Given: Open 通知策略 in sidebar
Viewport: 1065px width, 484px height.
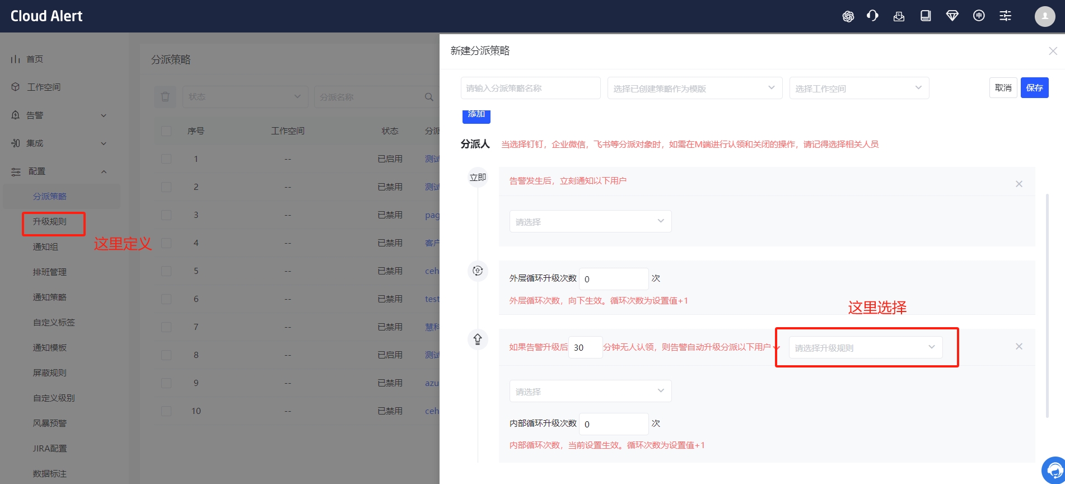Looking at the screenshot, I should tap(49, 297).
